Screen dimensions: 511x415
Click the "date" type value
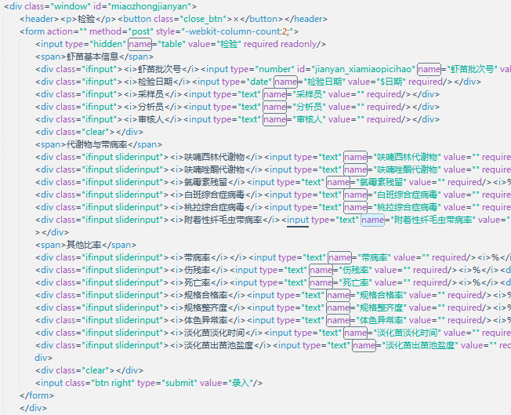click(x=259, y=82)
